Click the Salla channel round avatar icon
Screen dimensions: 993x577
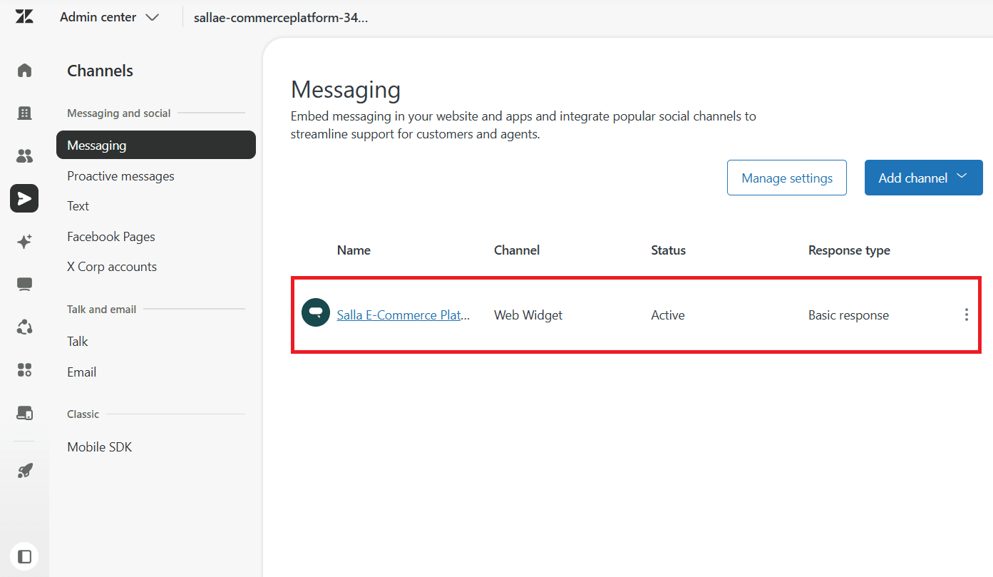pyautogui.click(x=316, y=312)
